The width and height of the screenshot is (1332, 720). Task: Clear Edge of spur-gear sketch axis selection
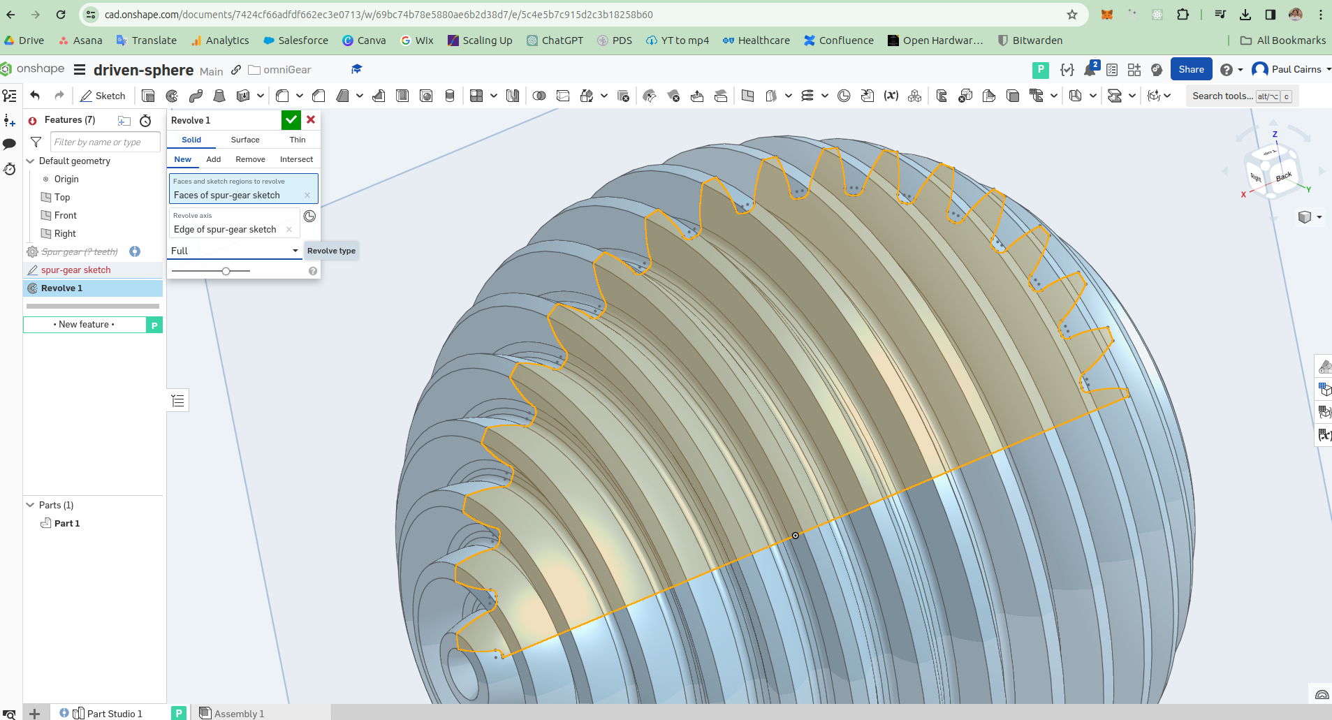tap(289, 230)
